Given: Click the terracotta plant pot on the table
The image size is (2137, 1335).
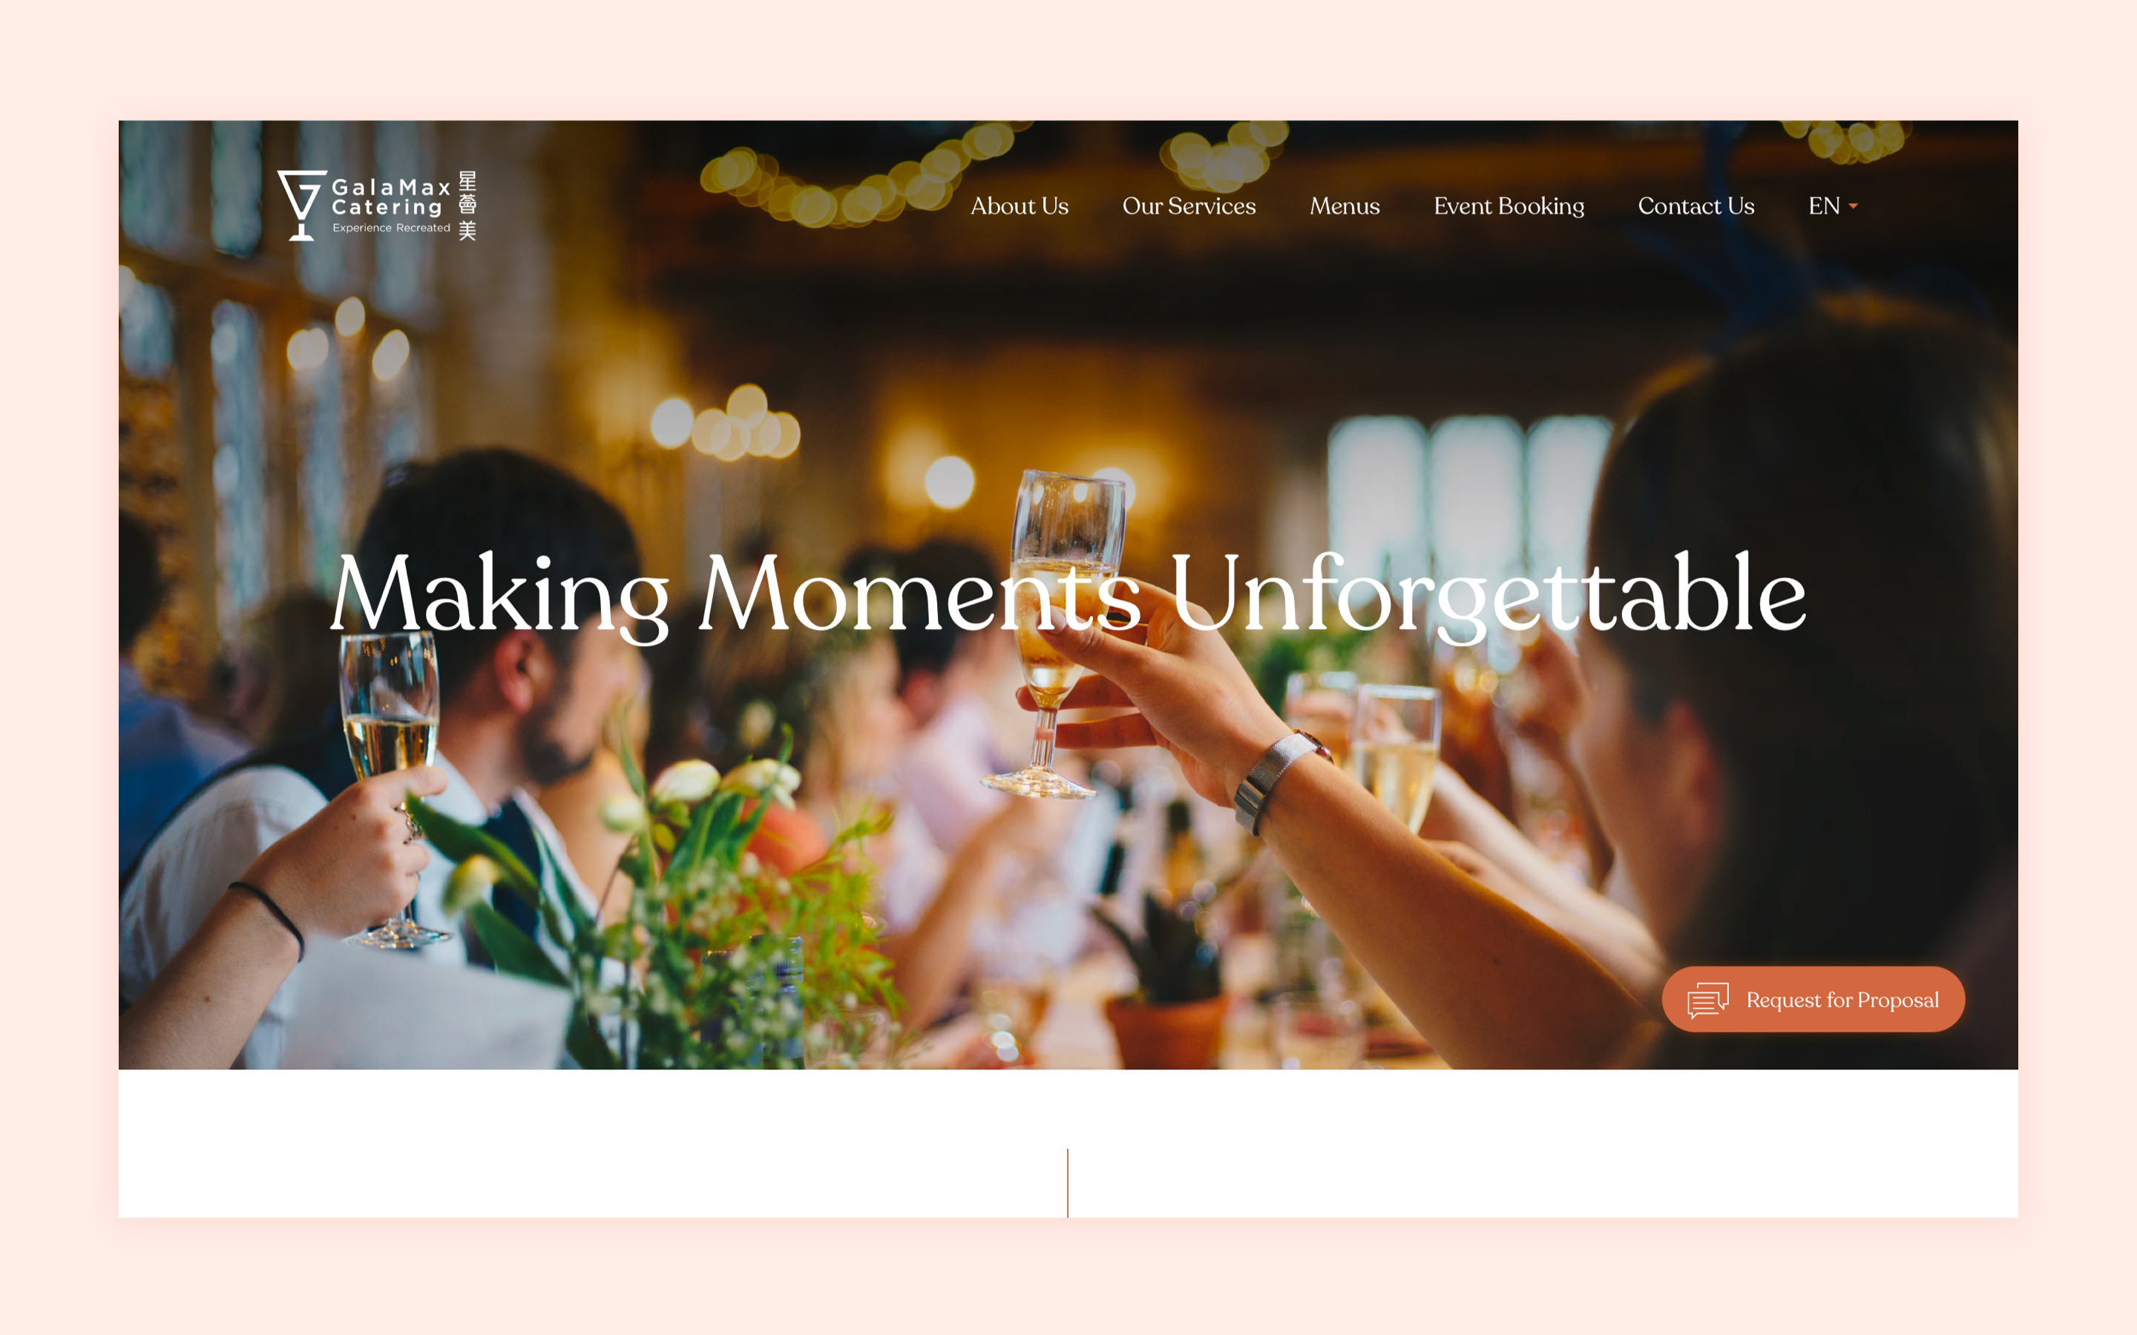Looking at the screenshot, I should pyautogui.click(x=1166, y=1030).
